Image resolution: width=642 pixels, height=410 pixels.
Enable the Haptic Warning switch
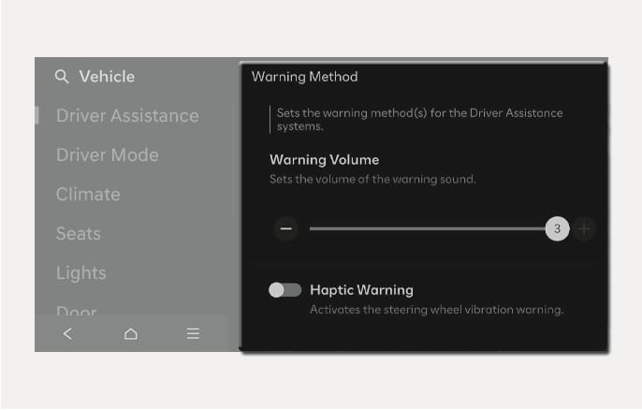pyautogui.click(x=285, y=290)
